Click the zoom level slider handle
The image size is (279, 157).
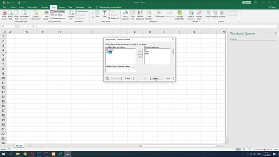tap(264, 149)
